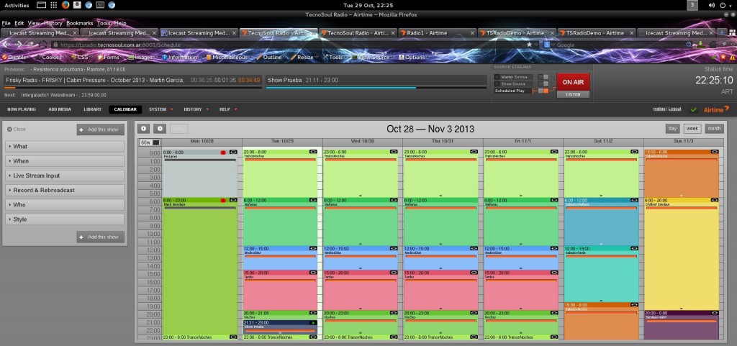This screenshot has width=737, height=346.
Task: Expand the What section
Action: 65,146
